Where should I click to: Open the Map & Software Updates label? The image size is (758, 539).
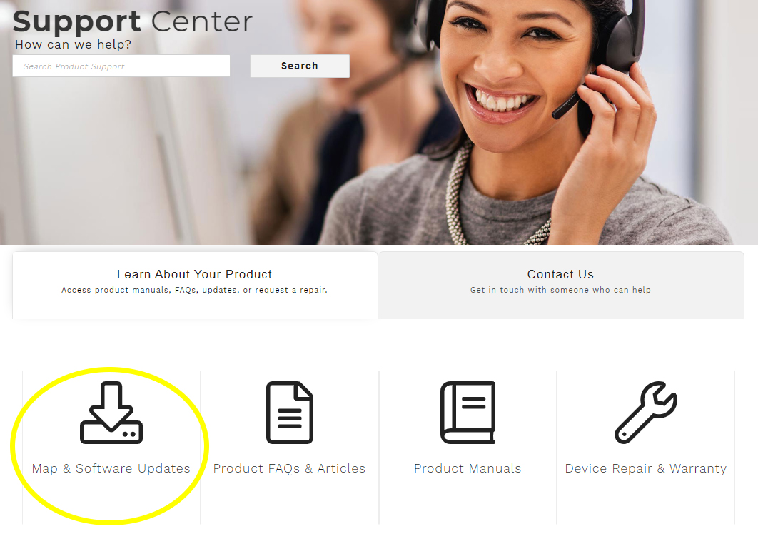pos(111,468)
